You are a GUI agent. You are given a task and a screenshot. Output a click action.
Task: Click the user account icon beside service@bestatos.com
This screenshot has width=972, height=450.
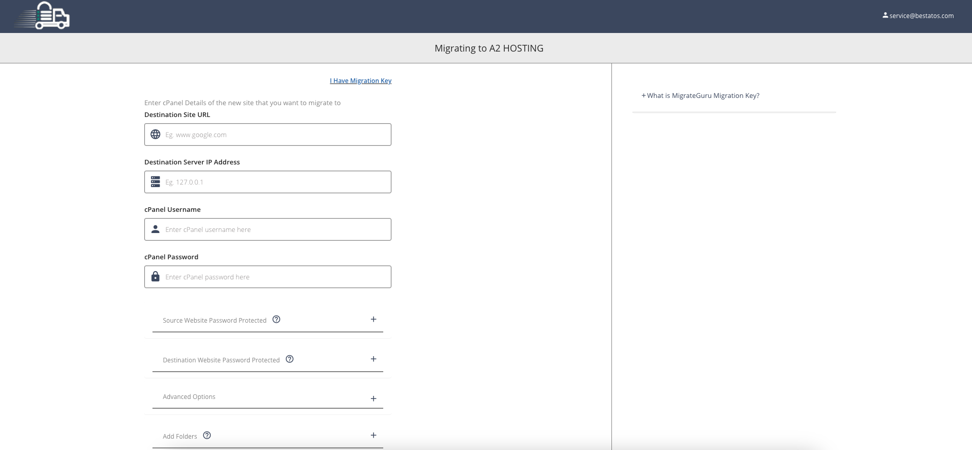click(x=885, y=15)
